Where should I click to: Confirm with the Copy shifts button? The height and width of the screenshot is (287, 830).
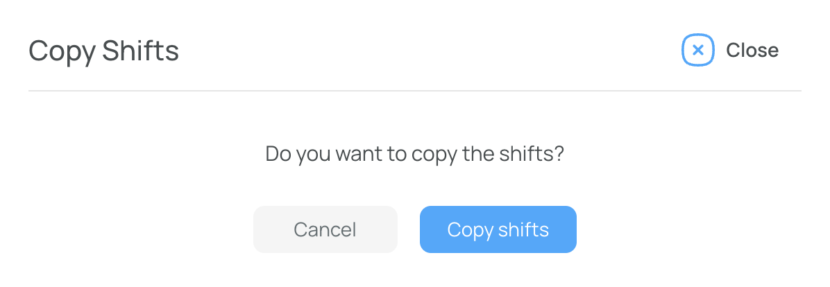(x=498, y=229)
